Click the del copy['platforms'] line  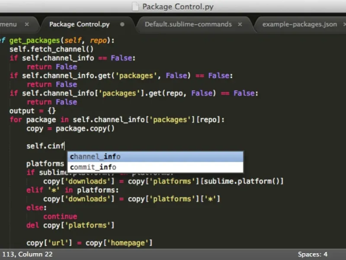point(70,225)
